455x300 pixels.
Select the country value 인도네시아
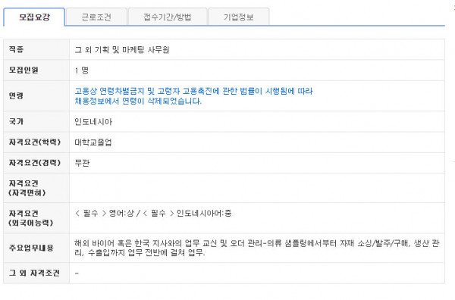pos(93,122)
